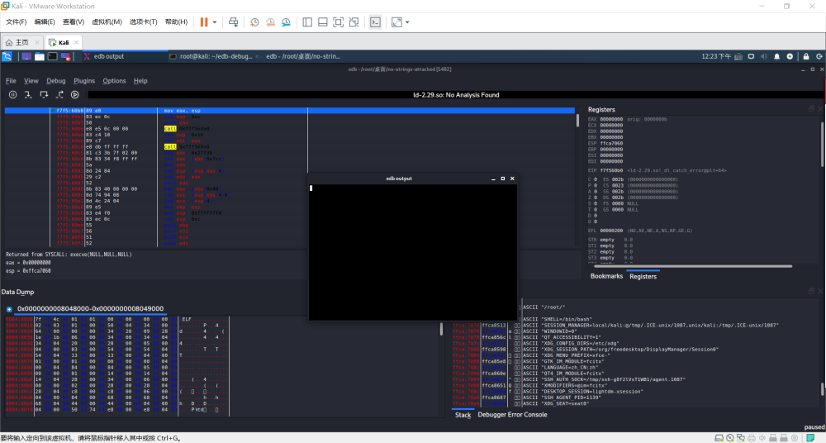Float the Registers panel via detach icon
This screenshot has width=826, height=443.
coord(811,108)
